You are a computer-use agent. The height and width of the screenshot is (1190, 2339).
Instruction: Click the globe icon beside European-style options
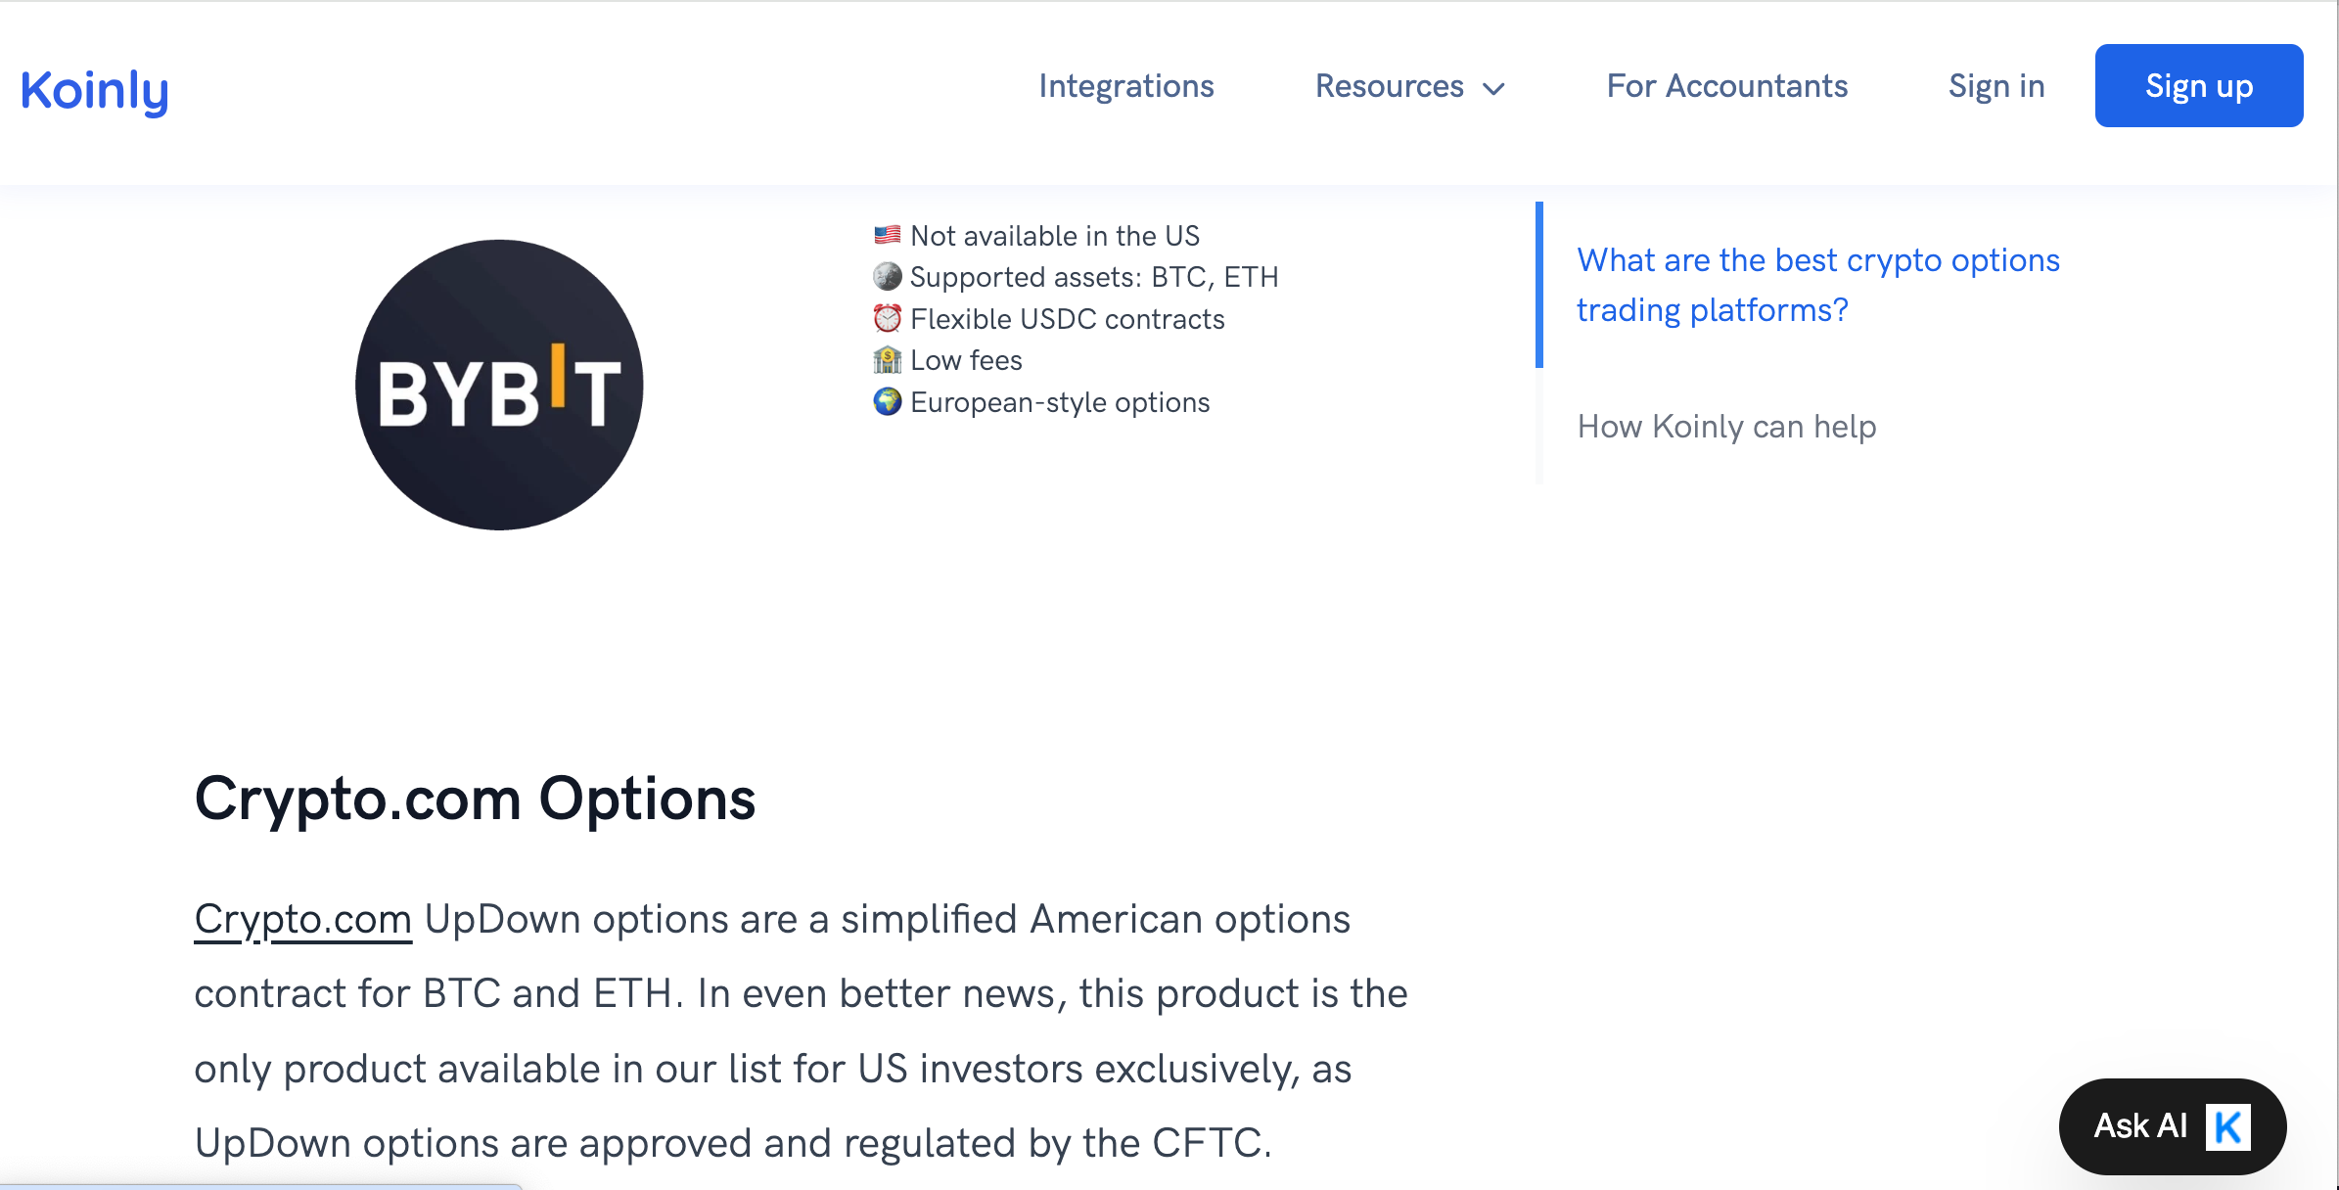pos(888,402)
